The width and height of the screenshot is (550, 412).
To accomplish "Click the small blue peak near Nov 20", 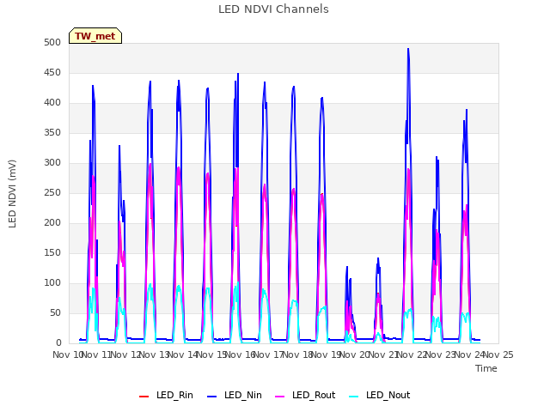I will 347,267.
